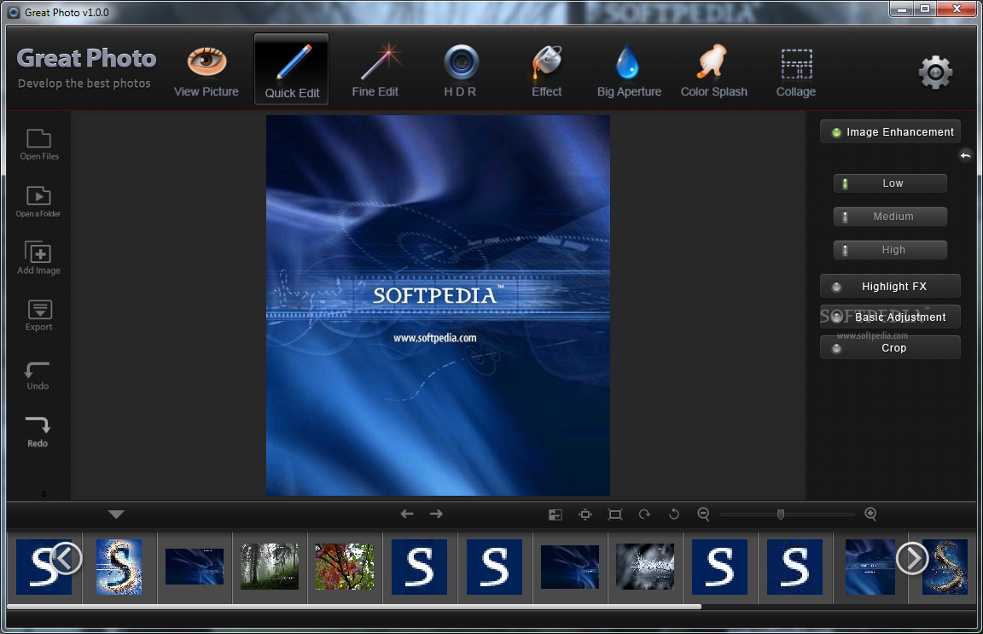Select the grayscale frost thumbnail
This screenshot has height=634, width=983.
[x=644, y=567]
